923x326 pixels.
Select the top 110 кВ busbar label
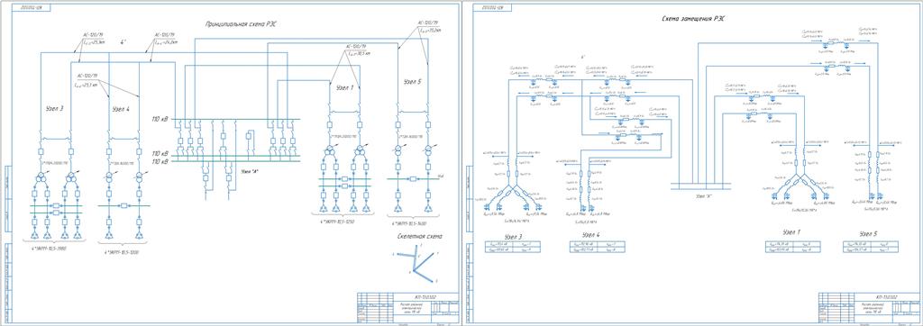pyautogui.click(x=160, y=120)
